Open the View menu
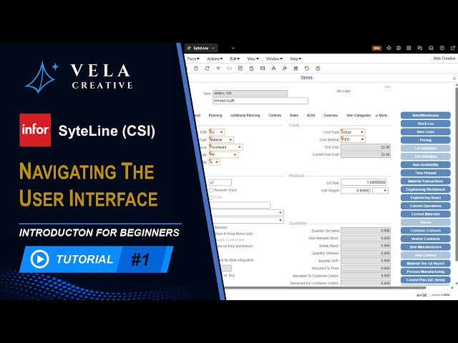458x343 pixels. [x=253, y=59]
